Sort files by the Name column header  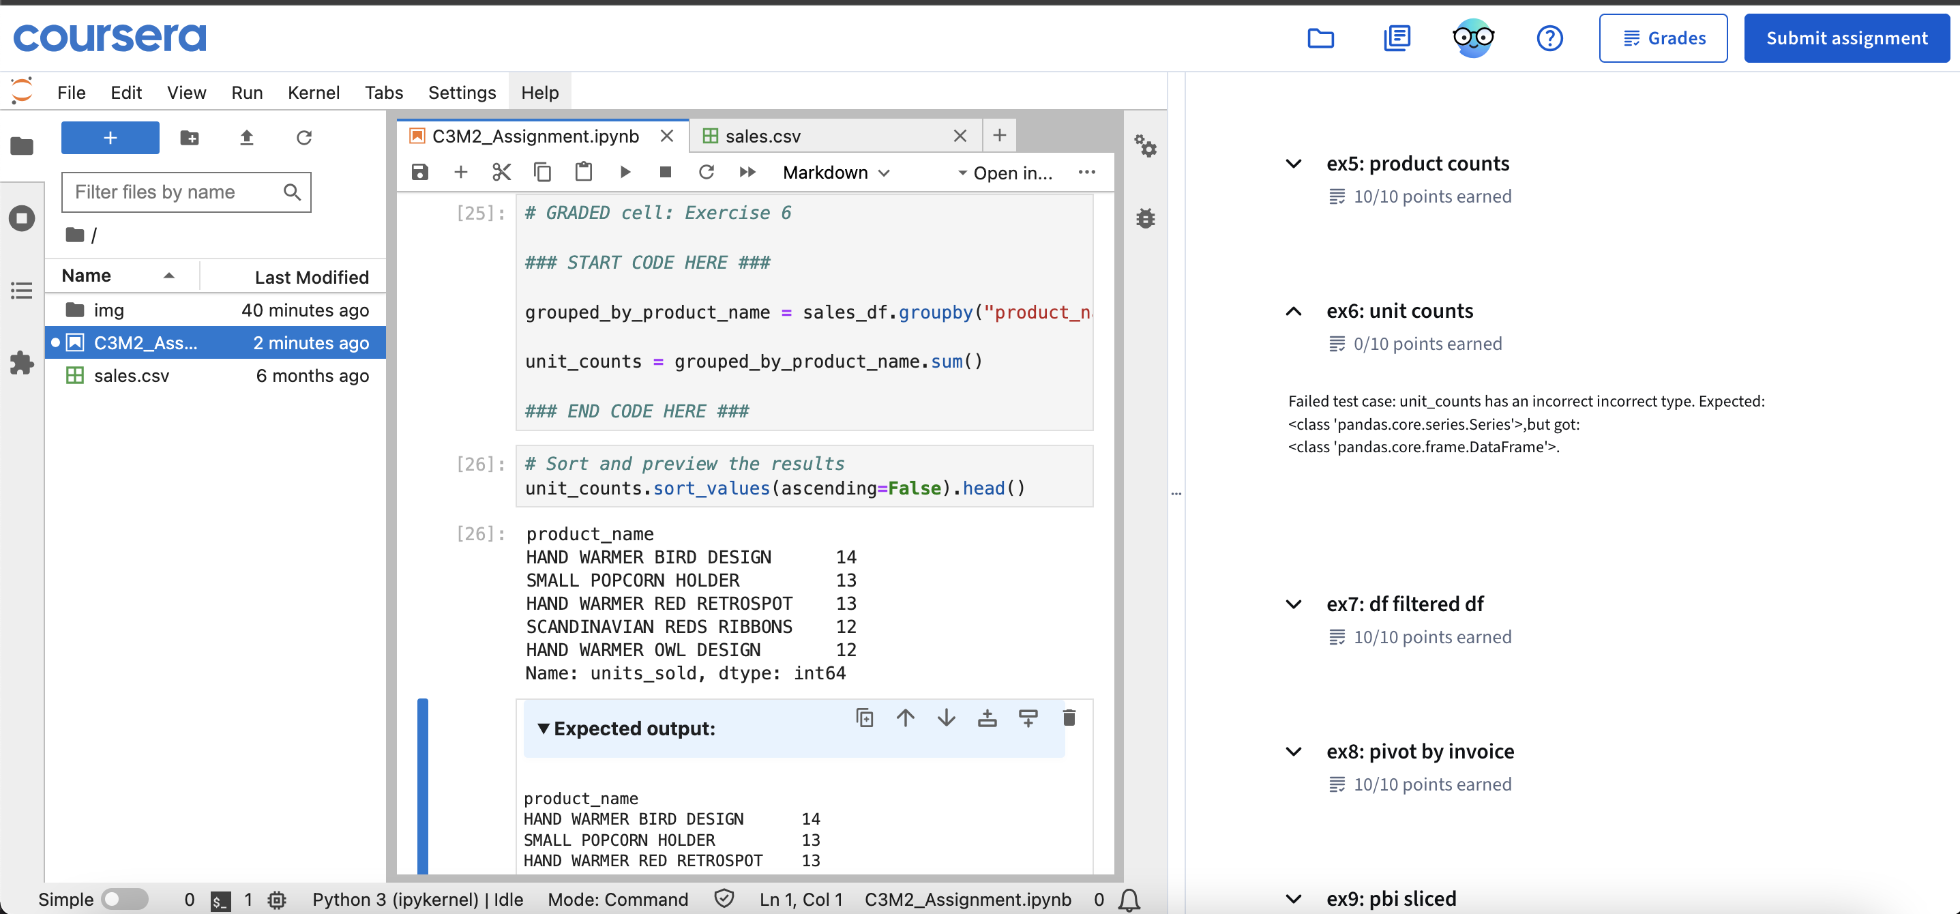(x=87, y=276)
